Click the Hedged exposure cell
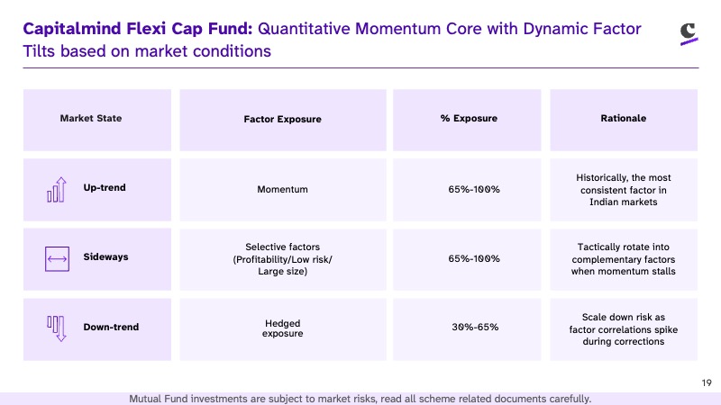This screenshot has width=721, height=405. (283, 329)
